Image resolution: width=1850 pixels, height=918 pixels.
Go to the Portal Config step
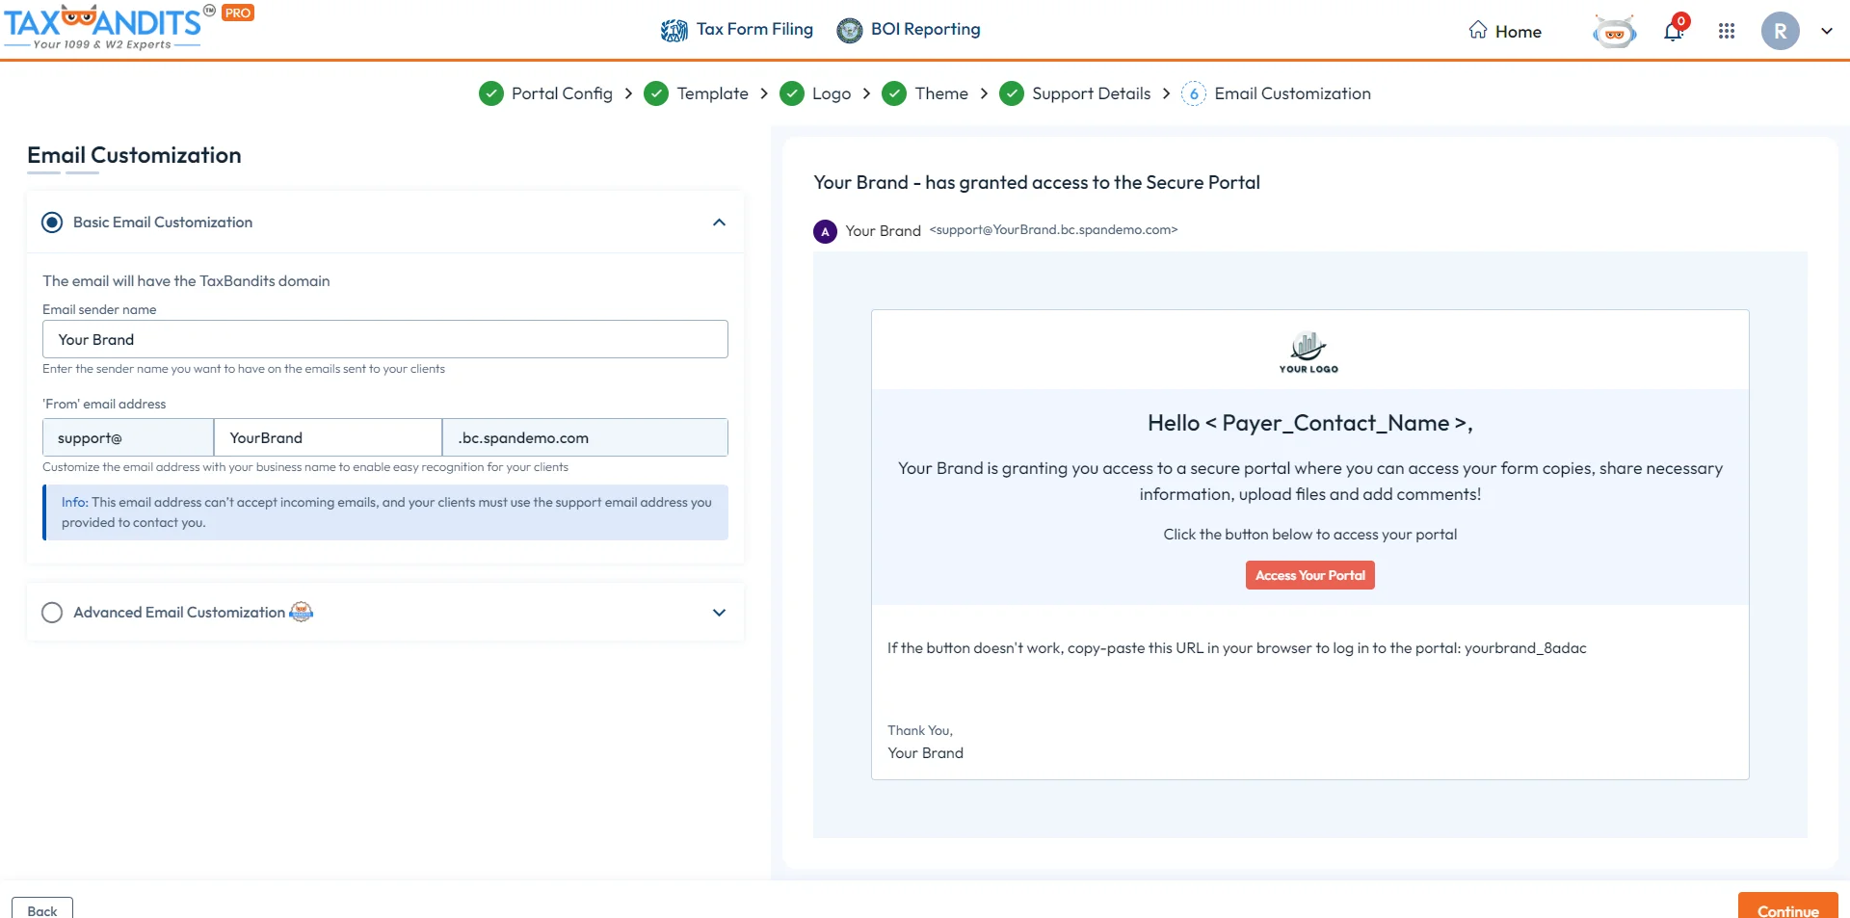pos(562,93)
